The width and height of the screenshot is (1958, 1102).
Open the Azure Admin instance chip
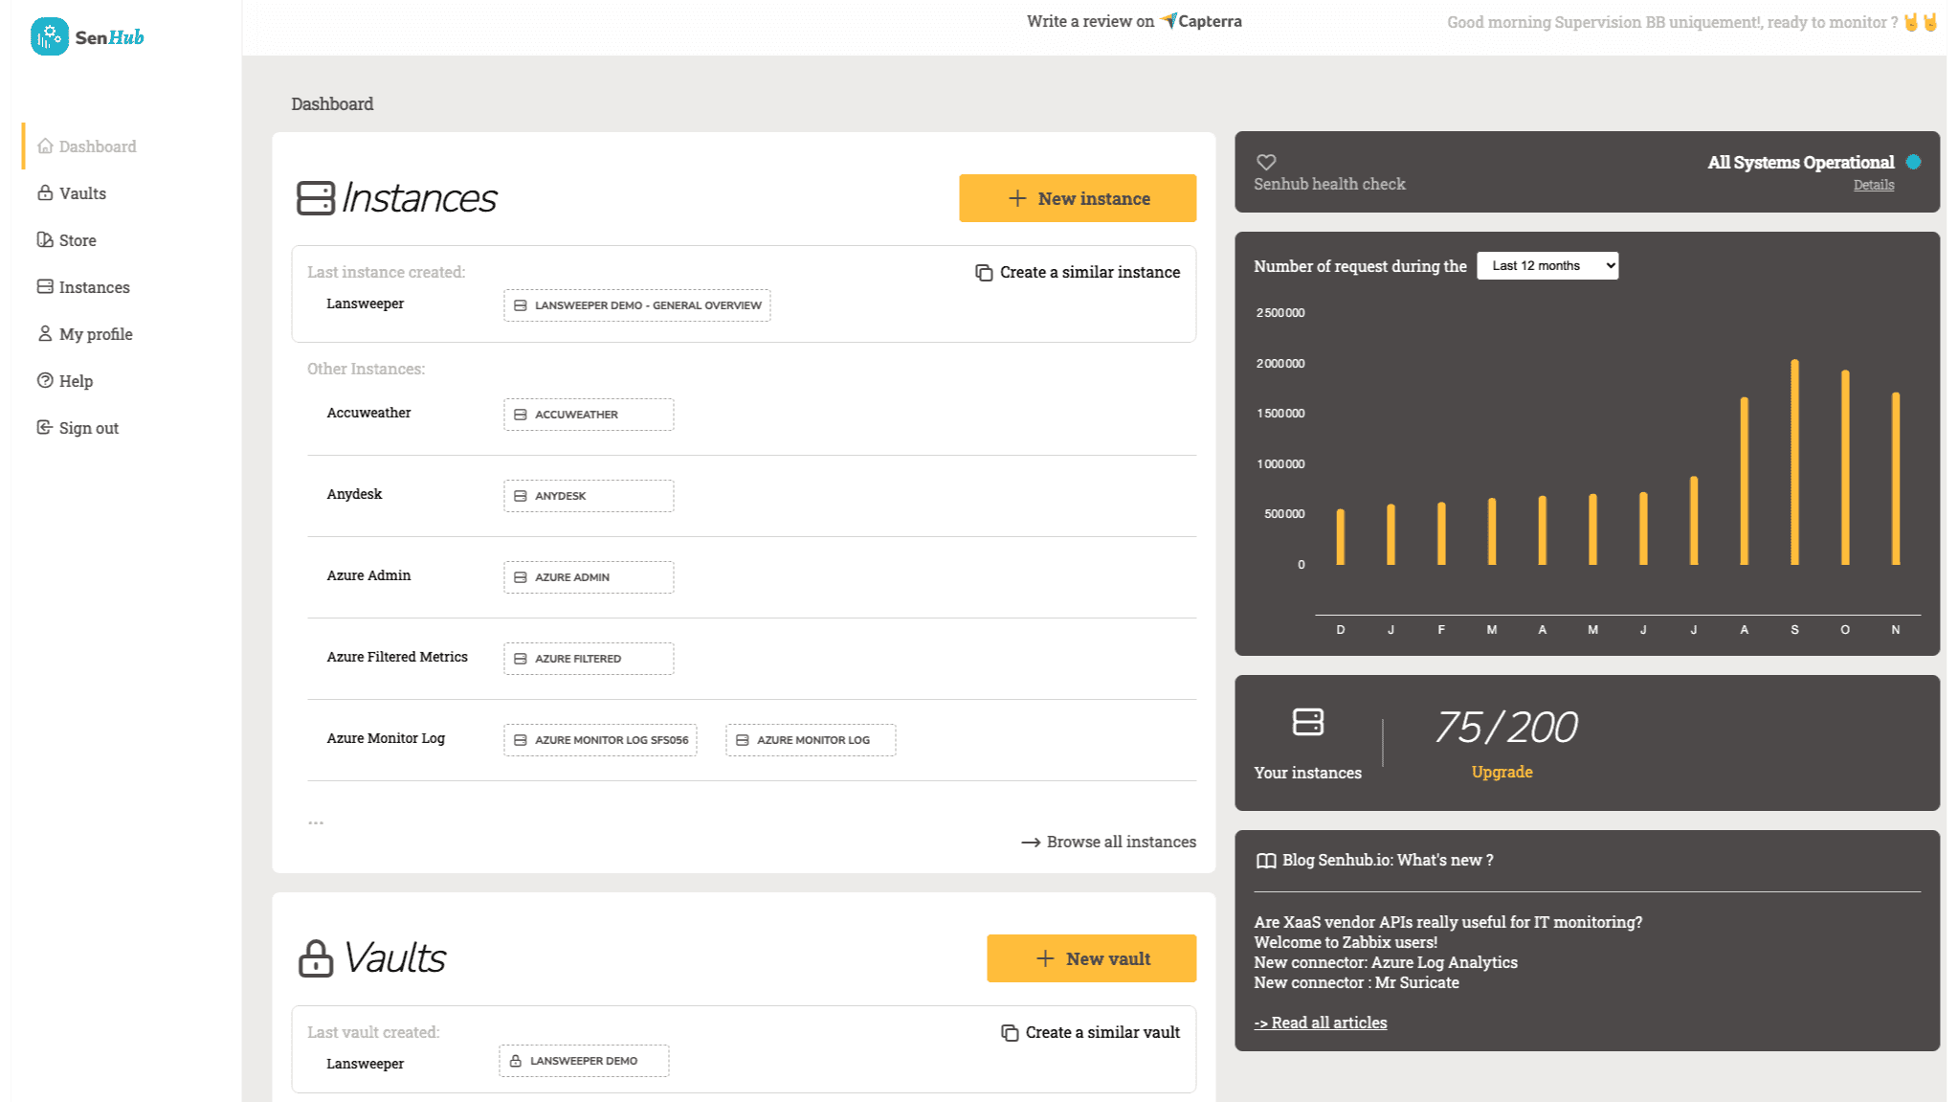(589, 577)
